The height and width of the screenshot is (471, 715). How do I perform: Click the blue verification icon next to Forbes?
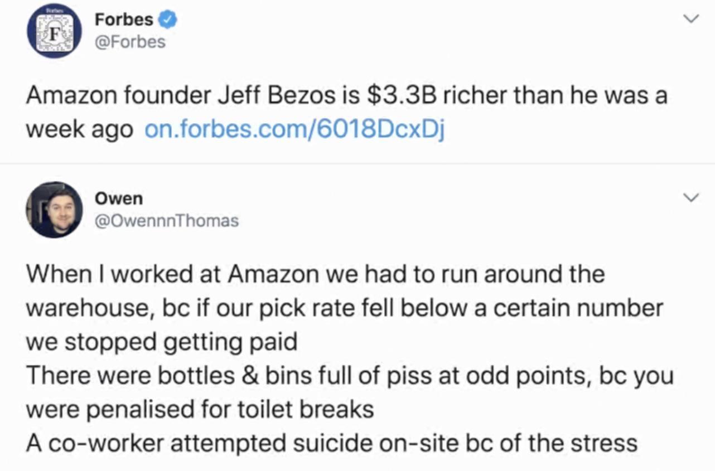(167, 18)
